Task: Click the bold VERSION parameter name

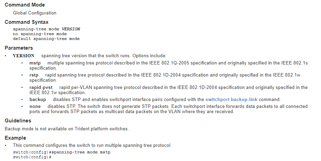Action: pos(24,56)
